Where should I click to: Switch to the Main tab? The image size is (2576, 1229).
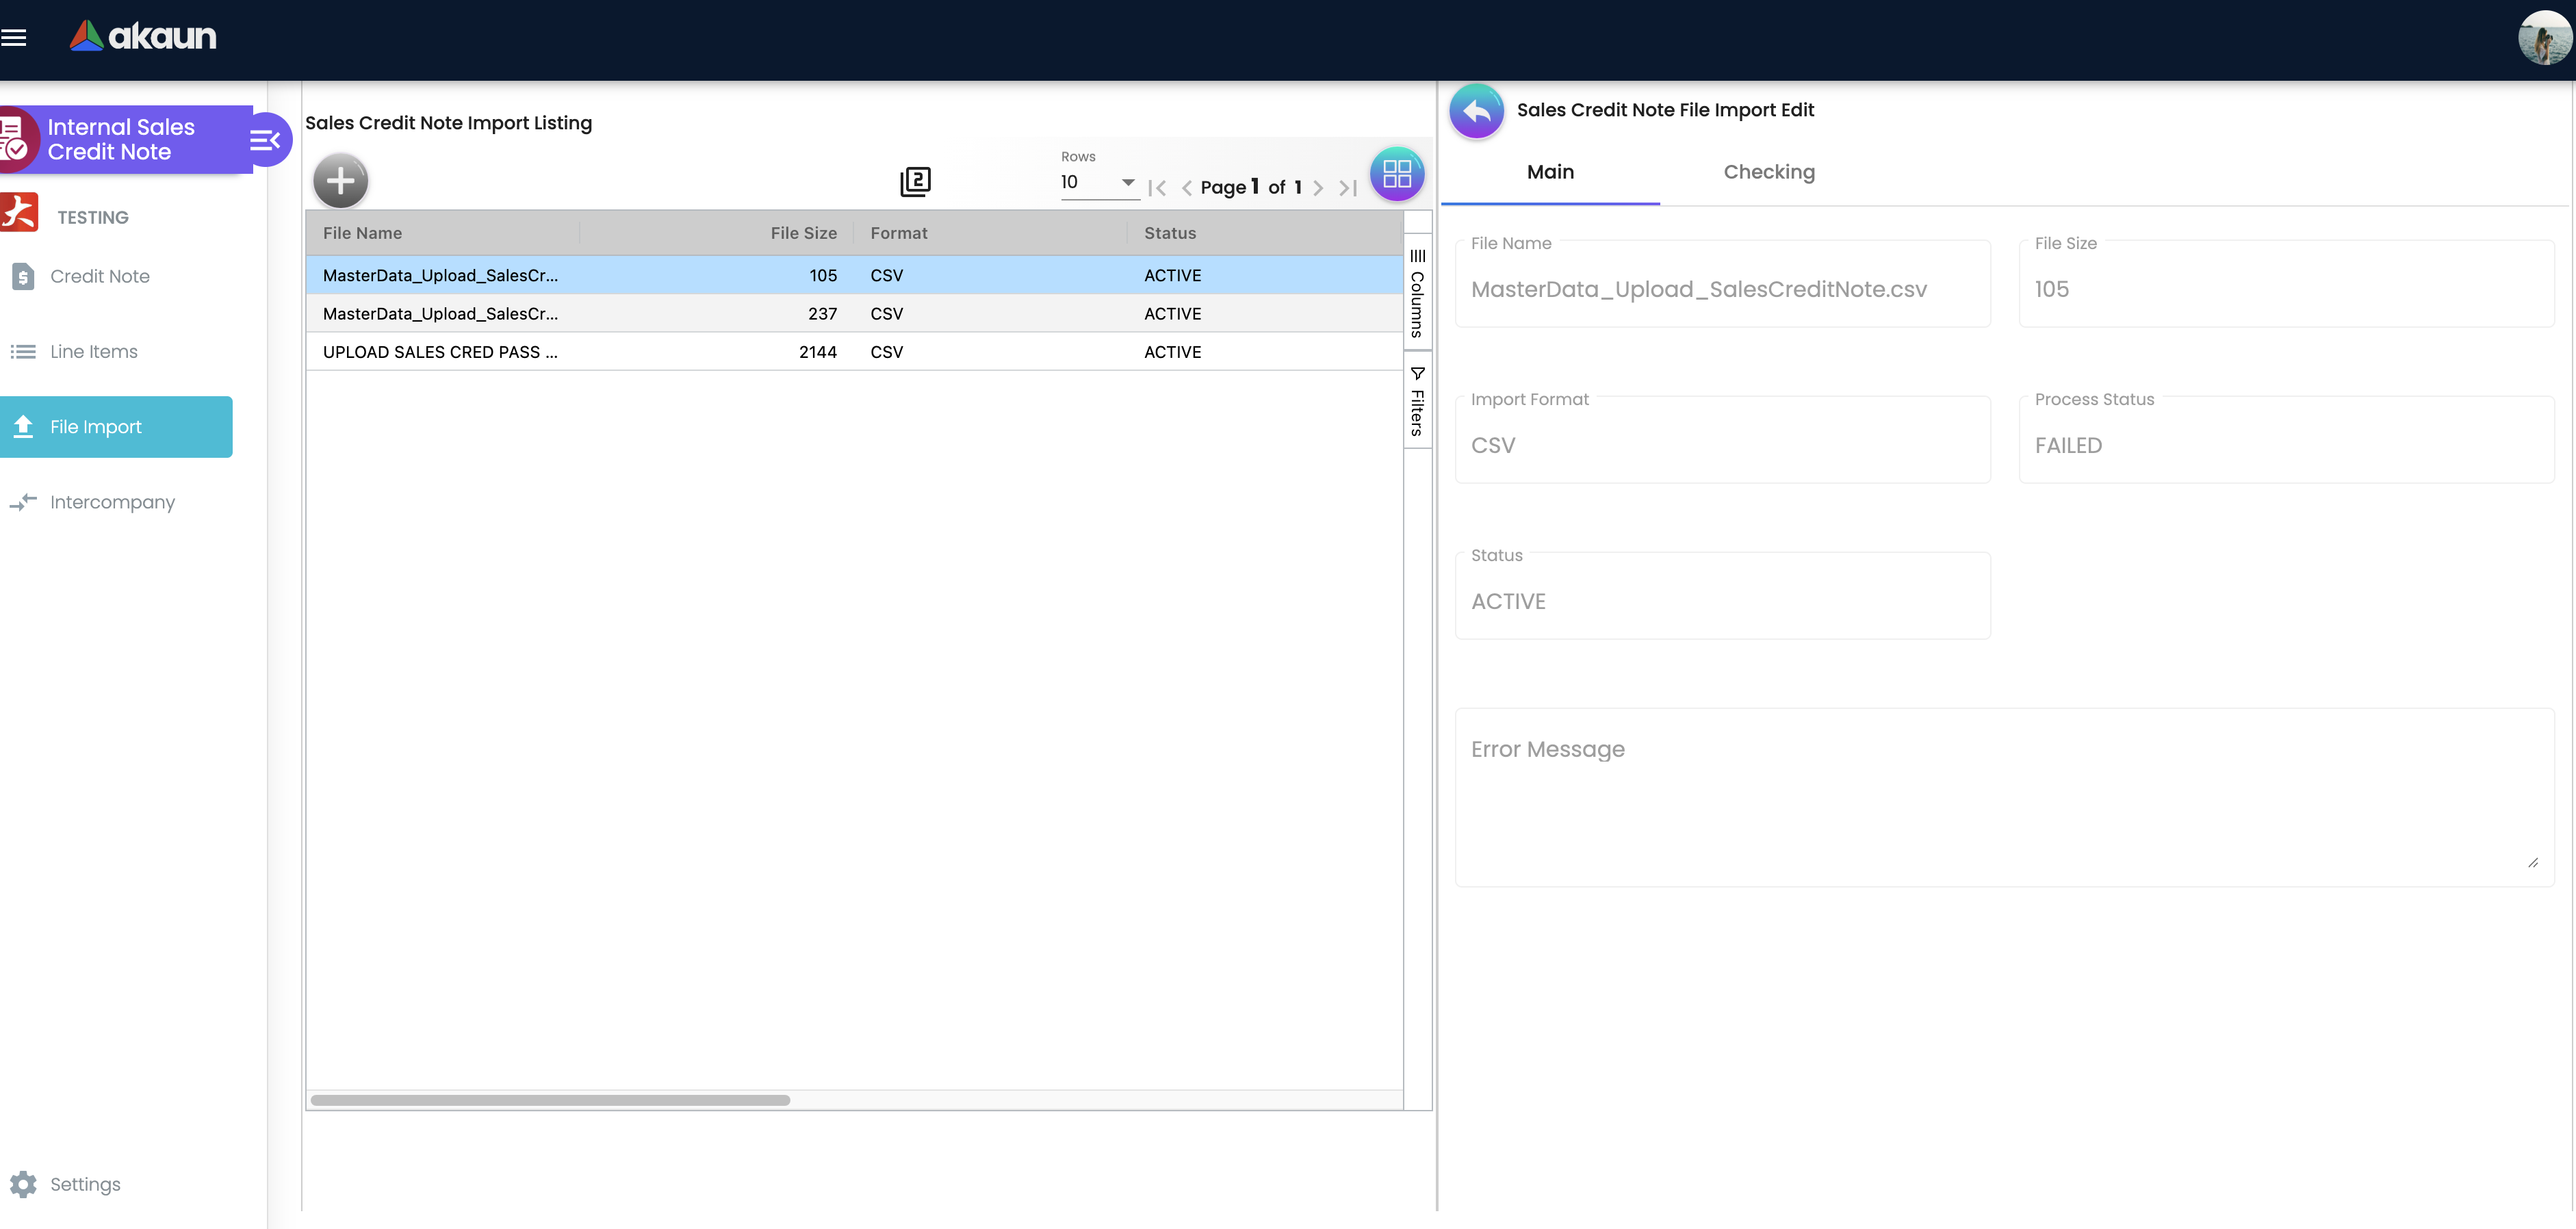[x=1549, y=172]
